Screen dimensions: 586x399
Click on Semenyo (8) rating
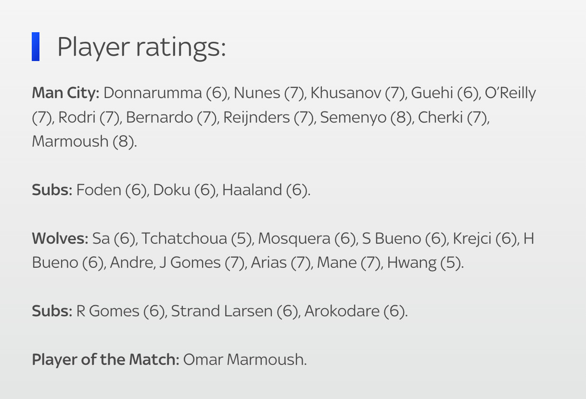tap(366, 117)
